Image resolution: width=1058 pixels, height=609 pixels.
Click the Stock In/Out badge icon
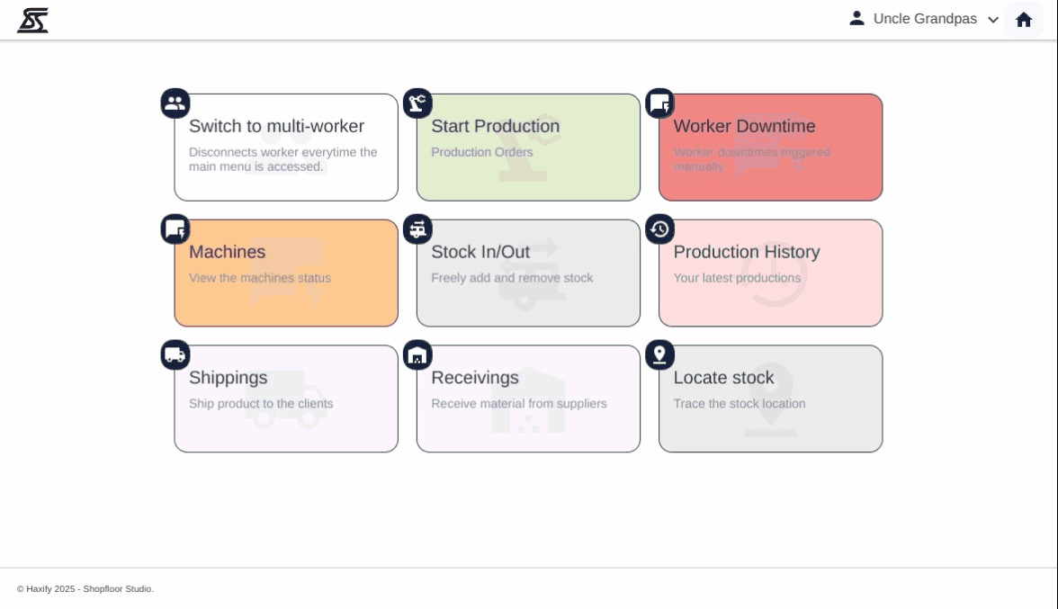point(417,229)
